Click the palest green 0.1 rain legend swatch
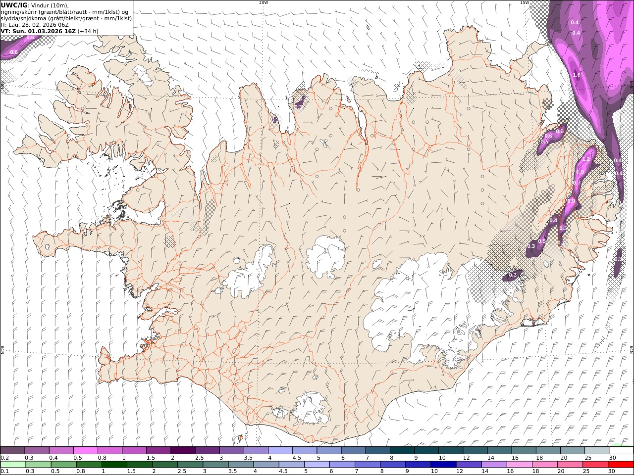The image size is (634, 475). (x=13, y=465)
